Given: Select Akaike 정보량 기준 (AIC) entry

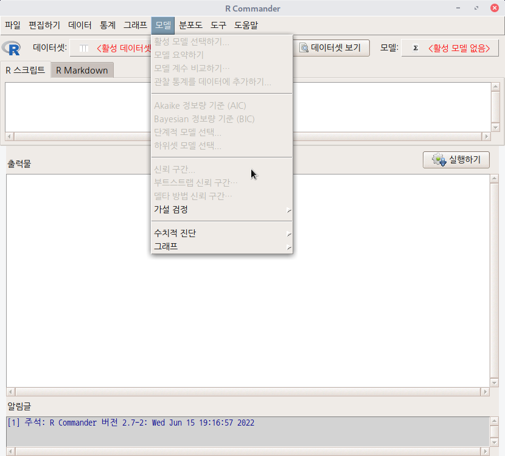Looking at the screenshot, I should click(x=222, y=106).
